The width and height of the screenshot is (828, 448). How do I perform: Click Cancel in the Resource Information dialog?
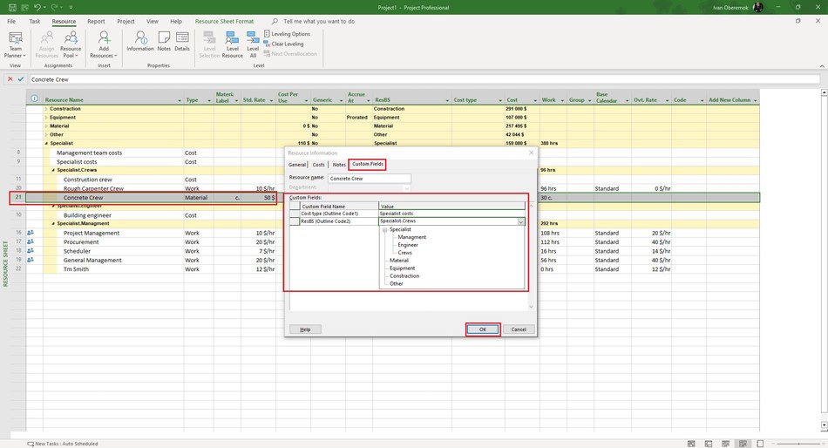point(519,329)
